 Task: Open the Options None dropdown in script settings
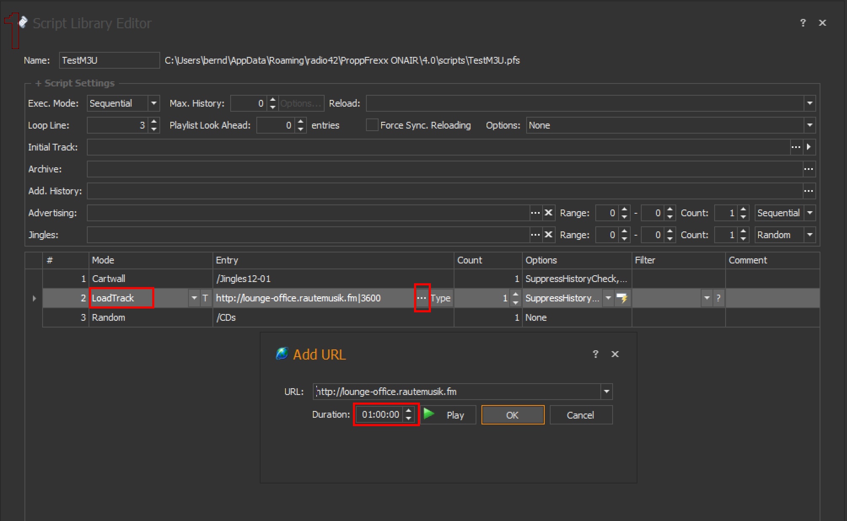[809, 125]
